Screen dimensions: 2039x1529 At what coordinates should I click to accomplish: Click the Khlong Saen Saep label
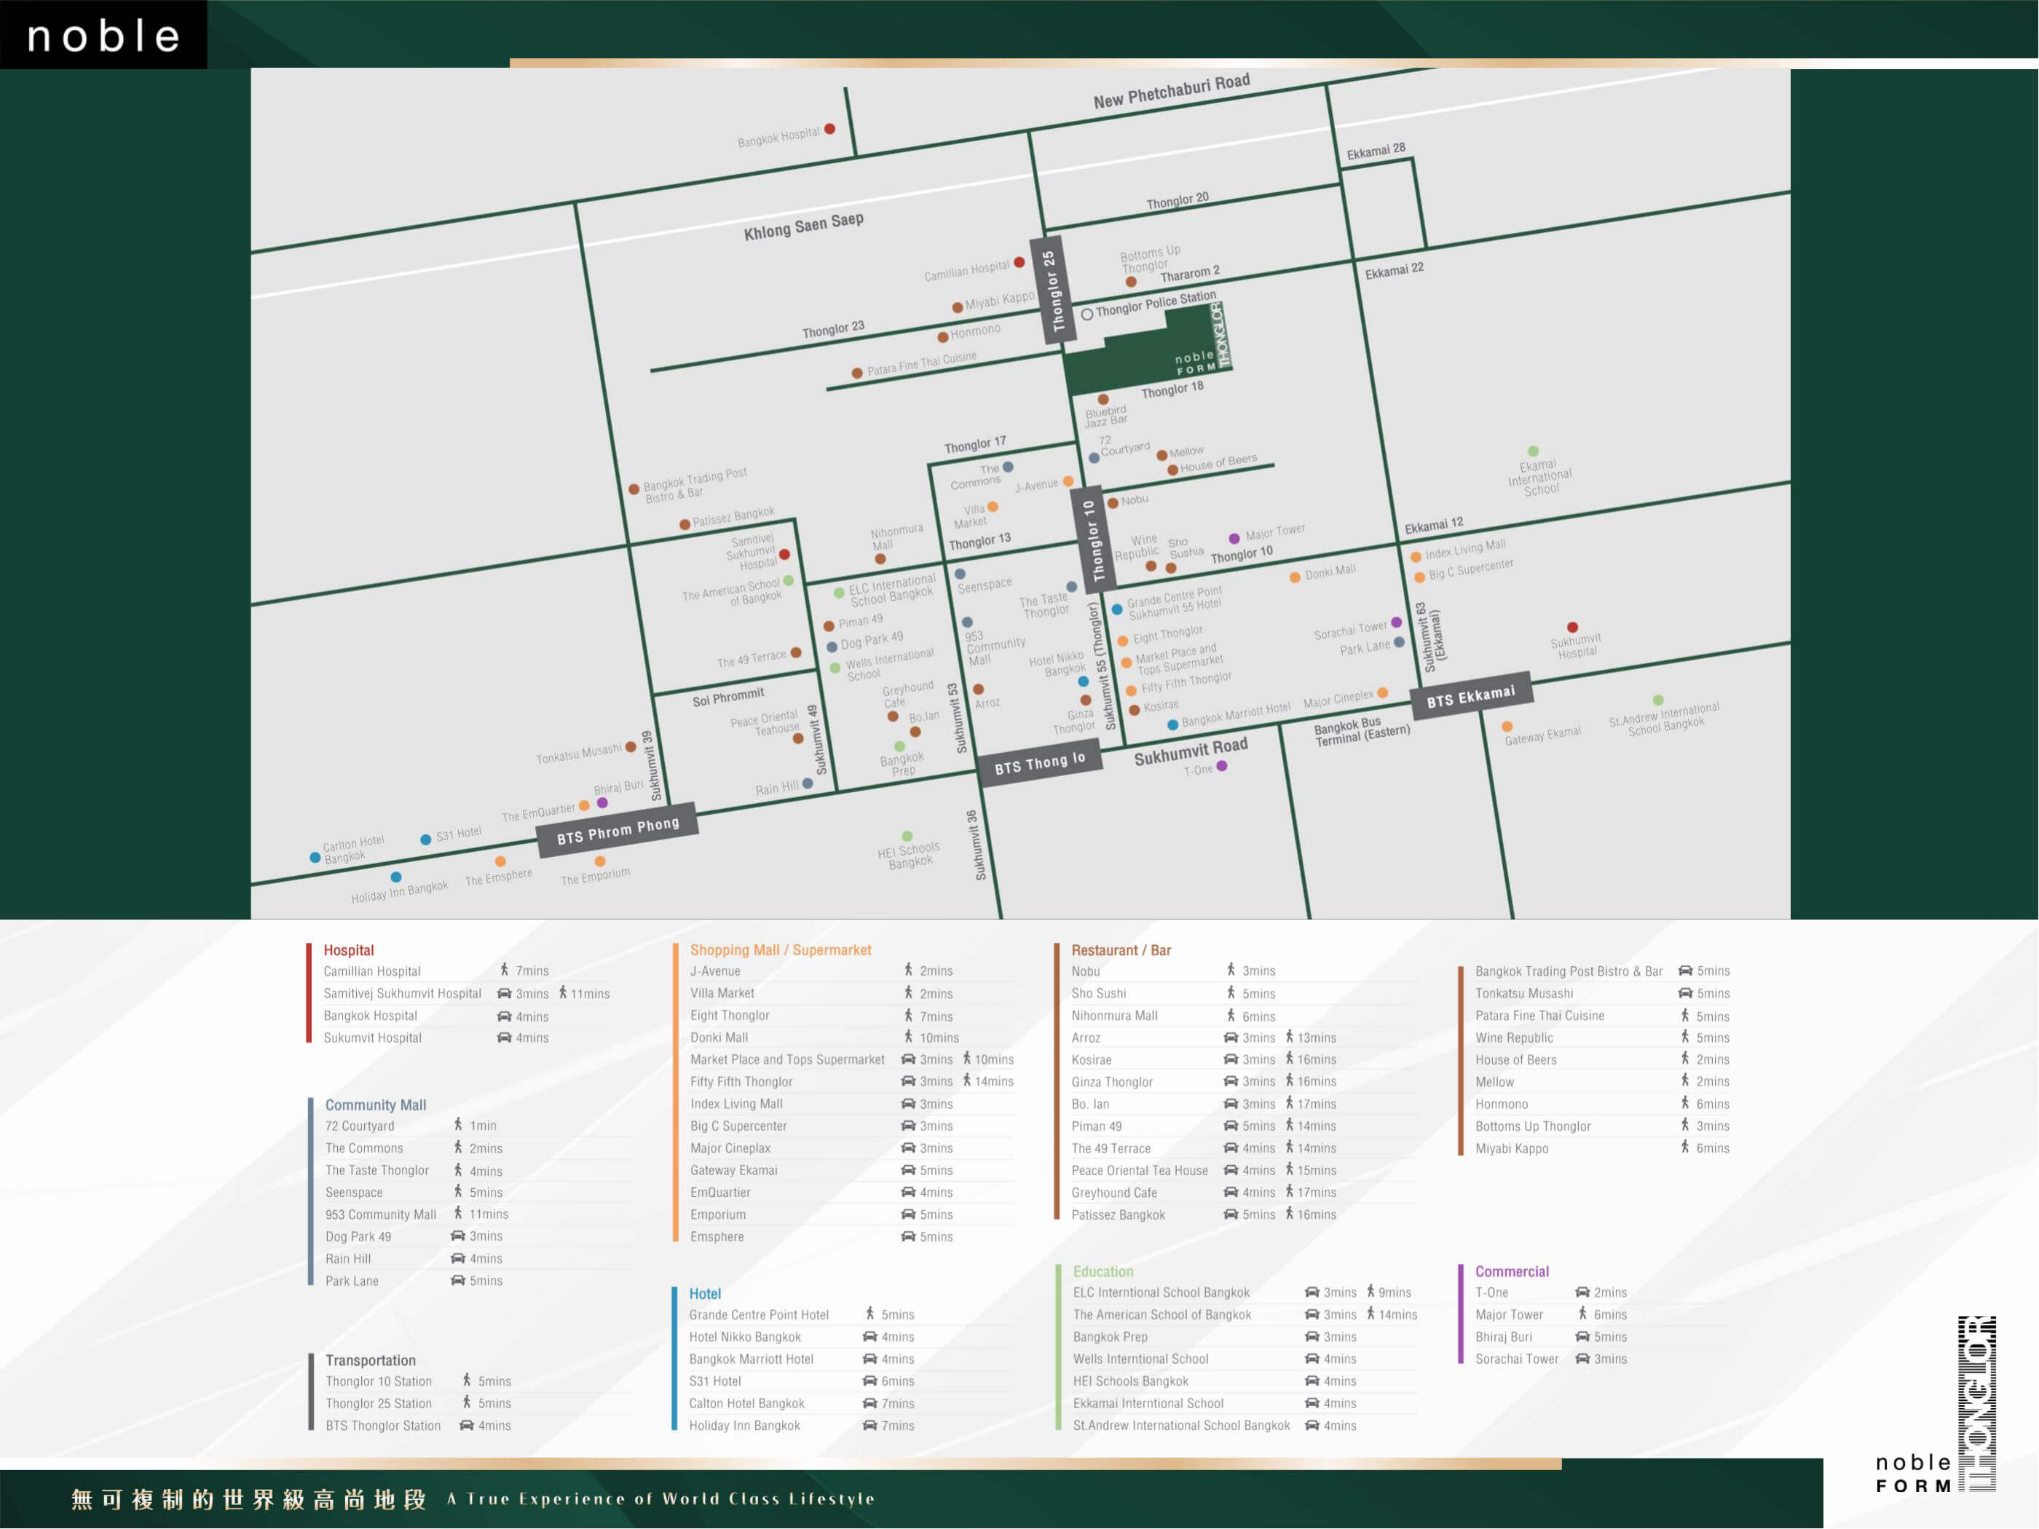pos(804,226)
